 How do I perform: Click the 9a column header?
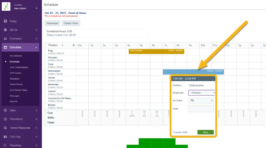(190, 45)
